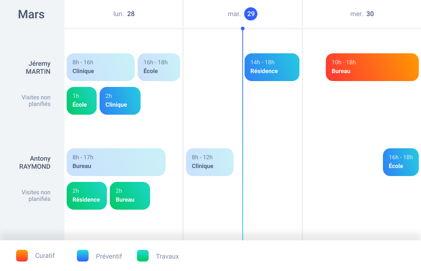Select the unplanned 1h École visit
Screen dimensions: 421x271
pyautogui.click(x=81, y=101)
